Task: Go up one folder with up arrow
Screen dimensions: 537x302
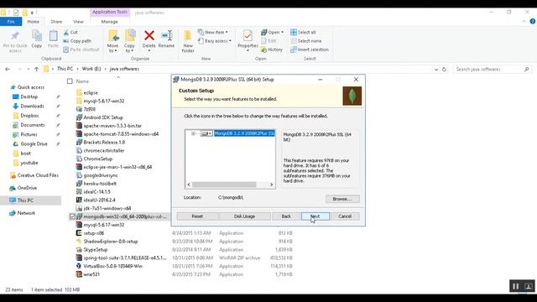Action: [x=36, y=69]
